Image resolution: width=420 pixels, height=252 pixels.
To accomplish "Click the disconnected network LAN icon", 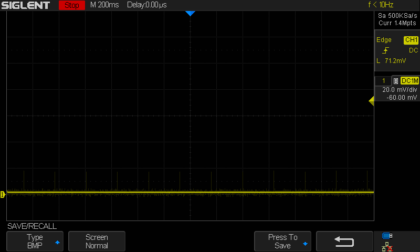I will coord(387,247).
